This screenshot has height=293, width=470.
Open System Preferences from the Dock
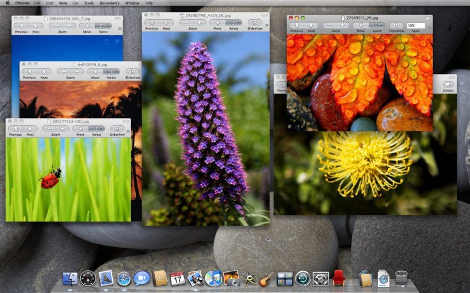coord(321,279)
